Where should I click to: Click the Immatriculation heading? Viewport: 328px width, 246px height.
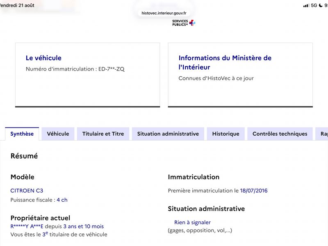pos(194,177)
